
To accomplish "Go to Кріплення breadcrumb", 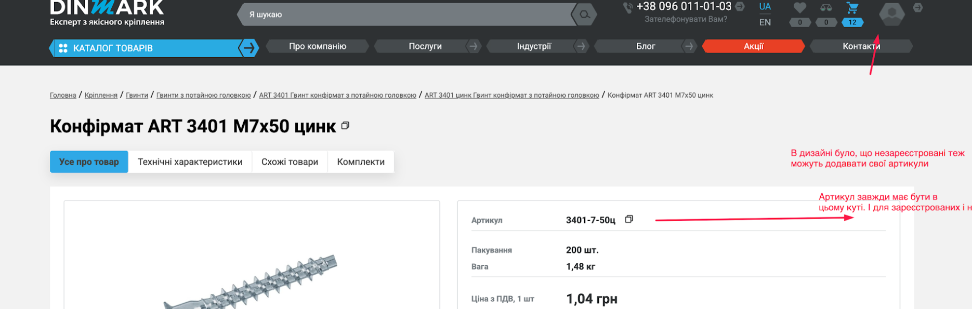I will point(101,95).
